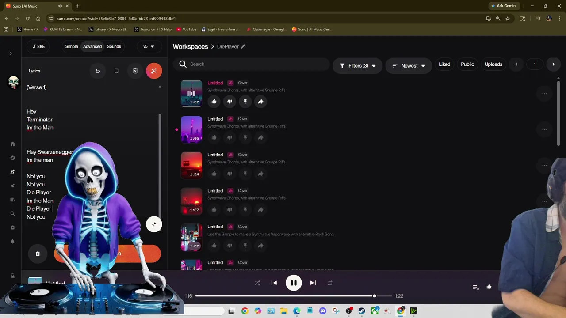The width and height of the screenshot is (566, 318).
Task: Clear lyrics using the delete-box icon
Action: click(135, 71)
